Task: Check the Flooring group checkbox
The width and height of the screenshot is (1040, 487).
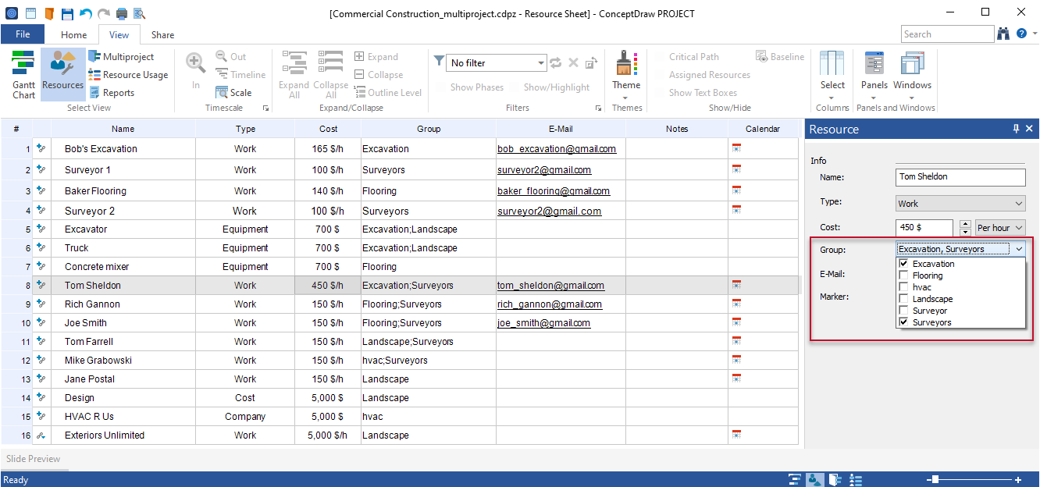Action: [903, 275]
